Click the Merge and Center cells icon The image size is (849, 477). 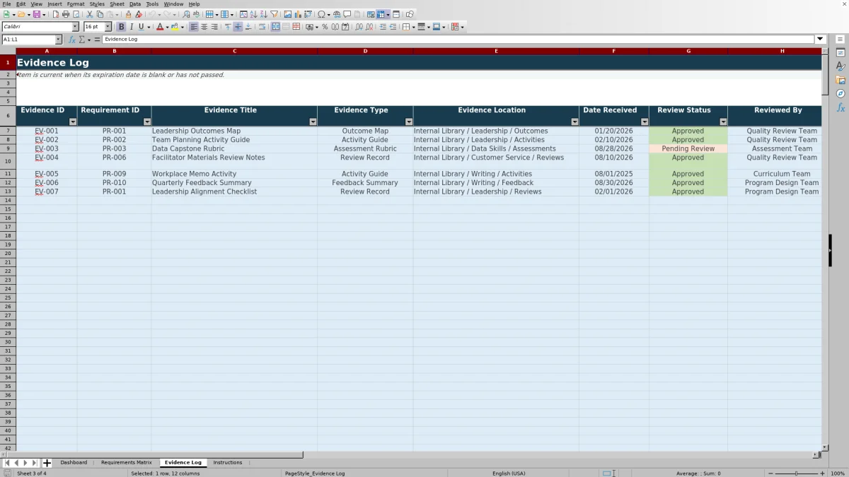pyautogui.click(x=276, y=27)
